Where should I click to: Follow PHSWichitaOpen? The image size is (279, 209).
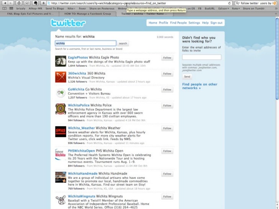click(167, 151)
